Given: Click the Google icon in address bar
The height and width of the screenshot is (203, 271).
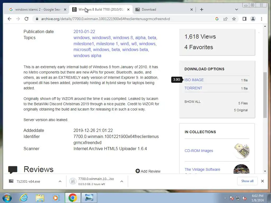Looking at the screenshot, I should [217, 19].
